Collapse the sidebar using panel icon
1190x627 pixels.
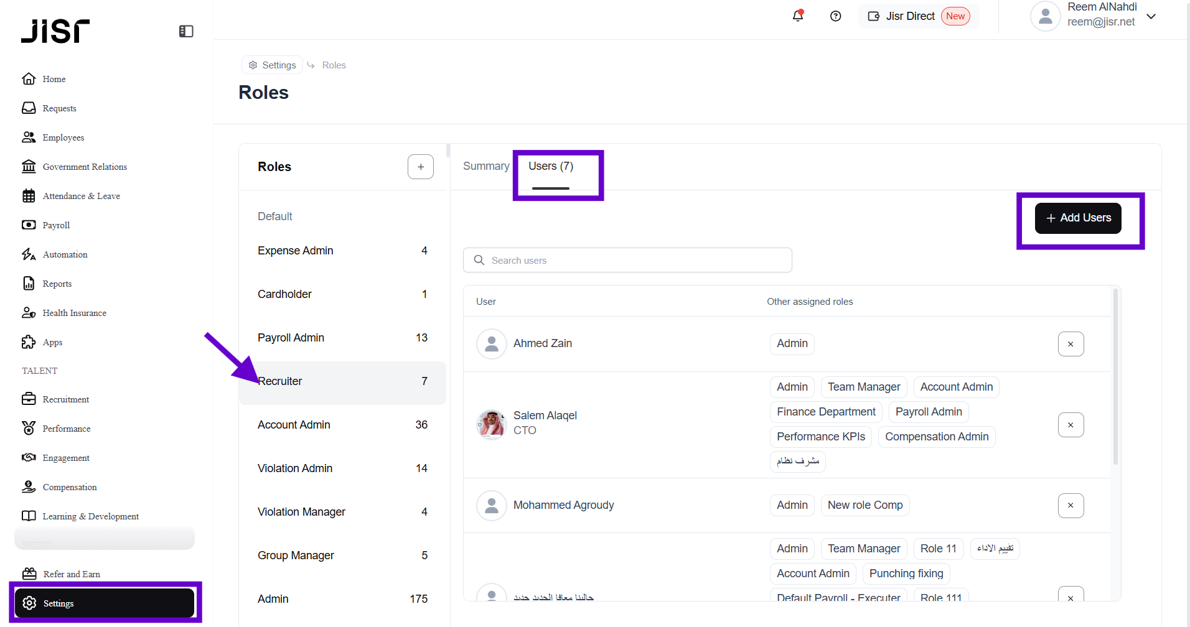pyautogui.click(x=186, y=31)
